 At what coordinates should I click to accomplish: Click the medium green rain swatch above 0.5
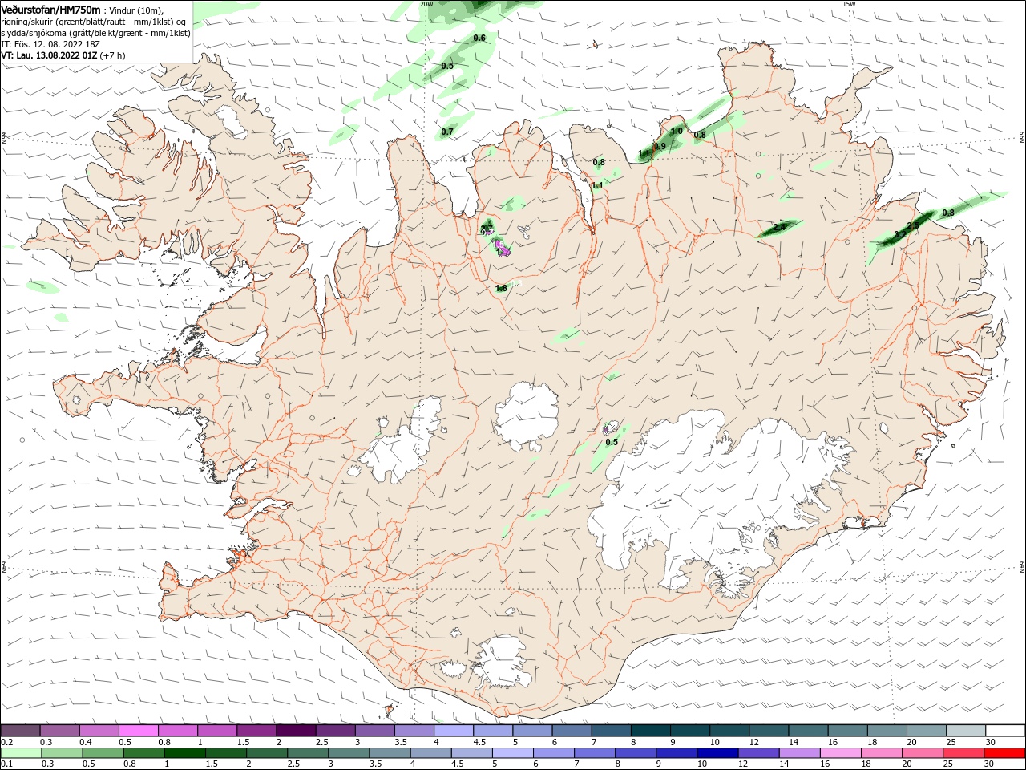point(103,753)
